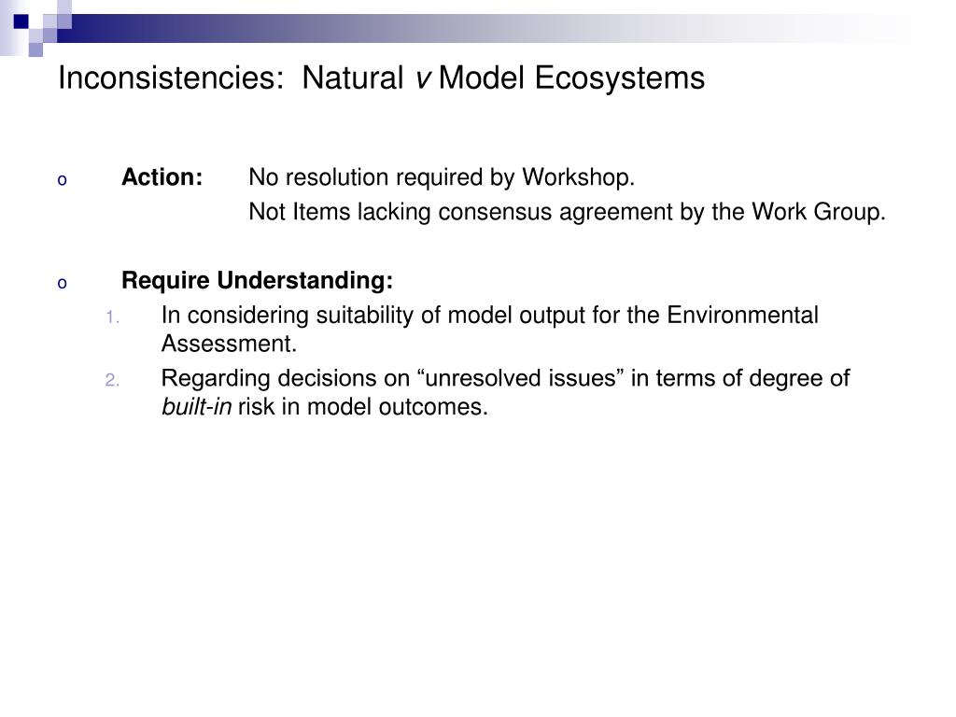
Task: Click the 'Not Items lacking consensus agreement' line
Action: tap(567, 212)
